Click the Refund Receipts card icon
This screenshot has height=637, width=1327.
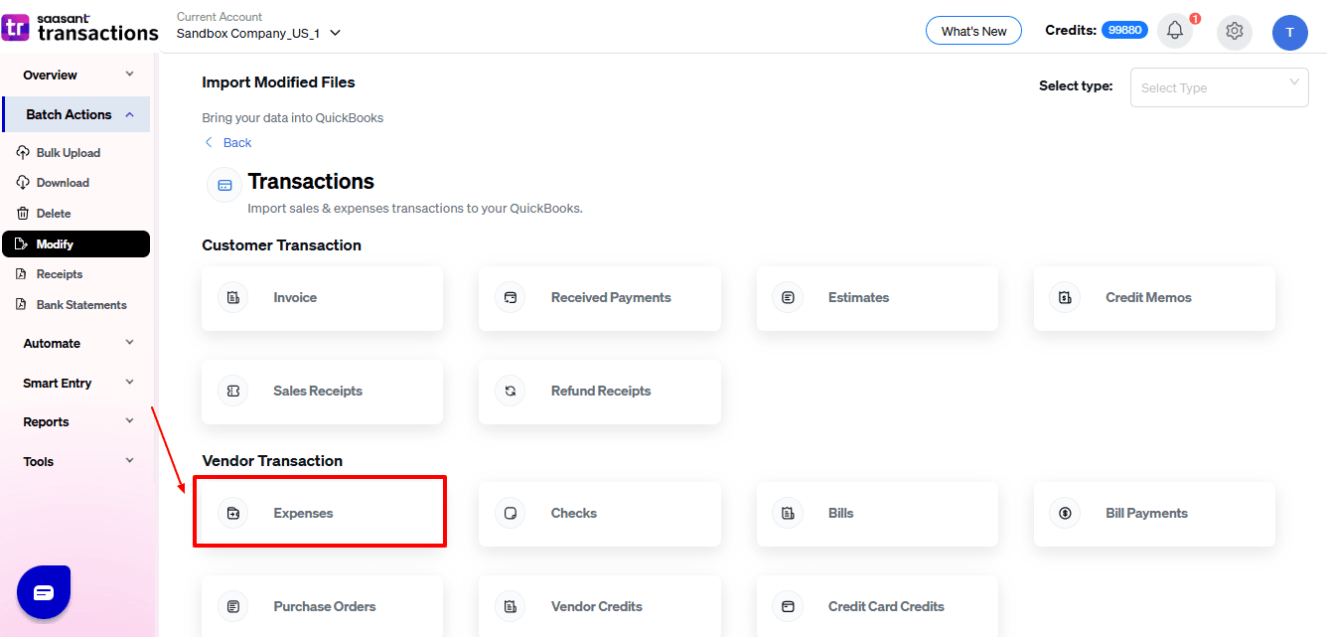pyautogui.click(x=511, y=391)
